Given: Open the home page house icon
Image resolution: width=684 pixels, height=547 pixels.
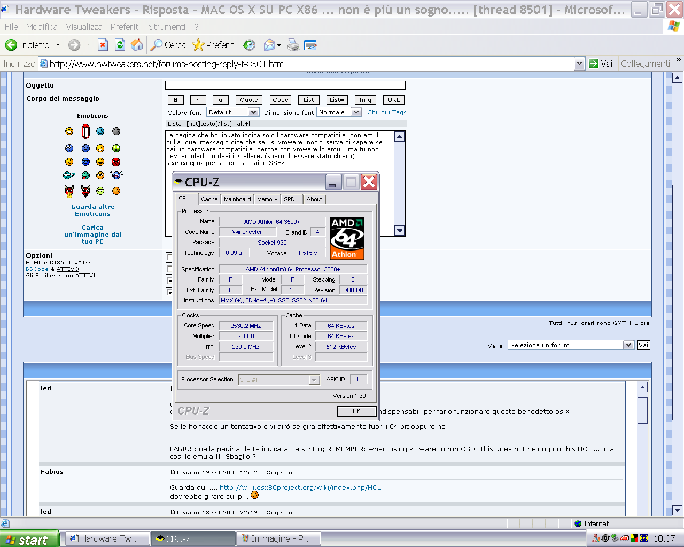Looking at the screenshot, I should point(137,45).
